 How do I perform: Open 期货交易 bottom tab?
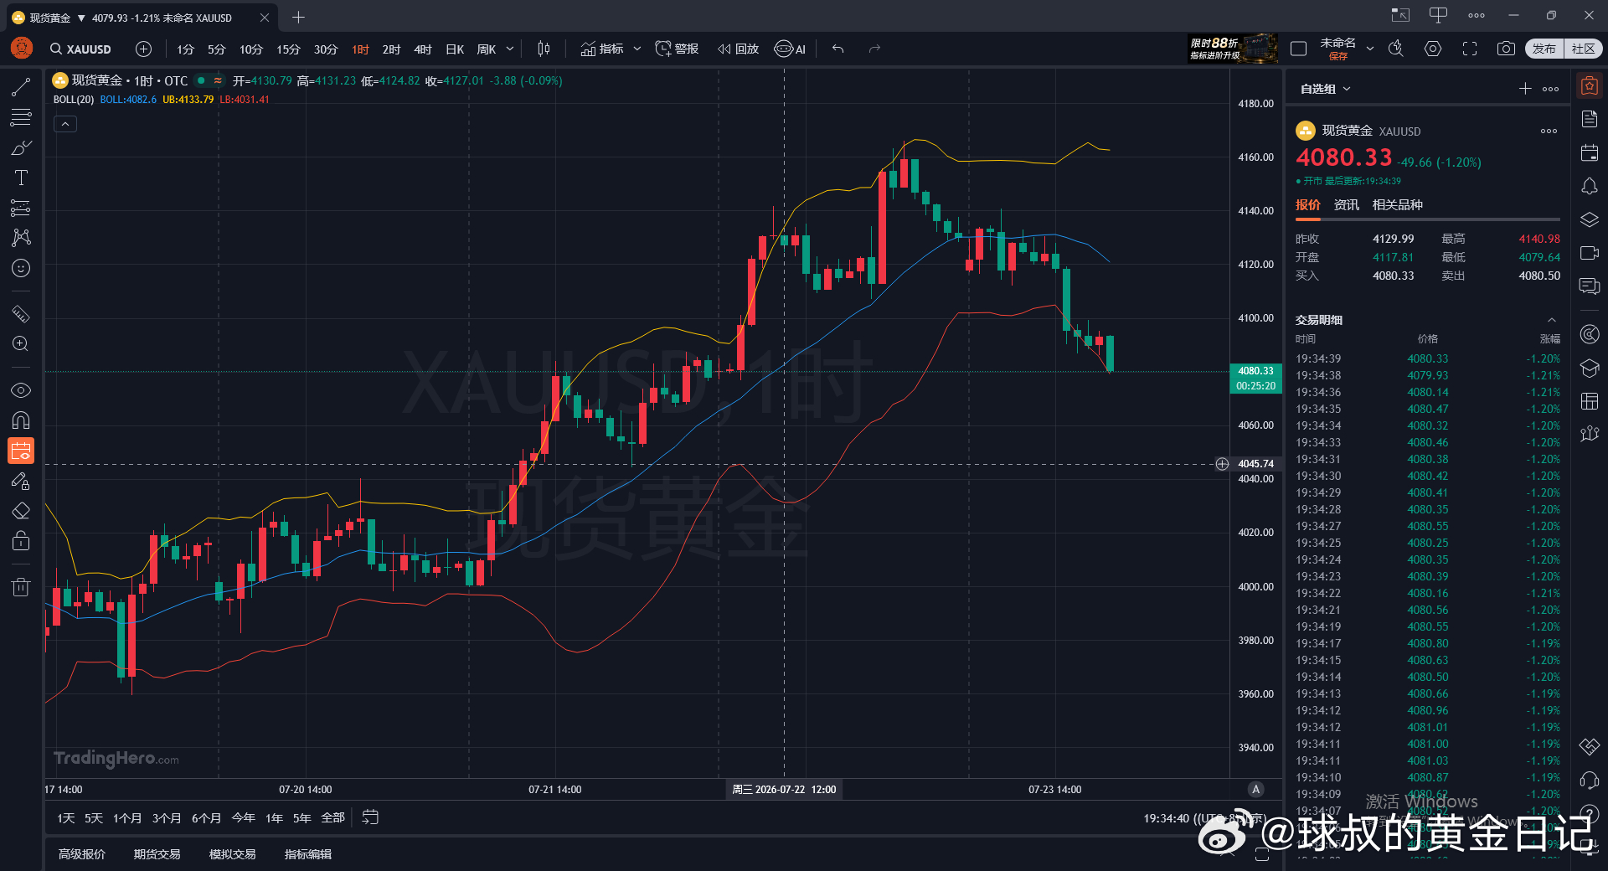tap(157, 854)
